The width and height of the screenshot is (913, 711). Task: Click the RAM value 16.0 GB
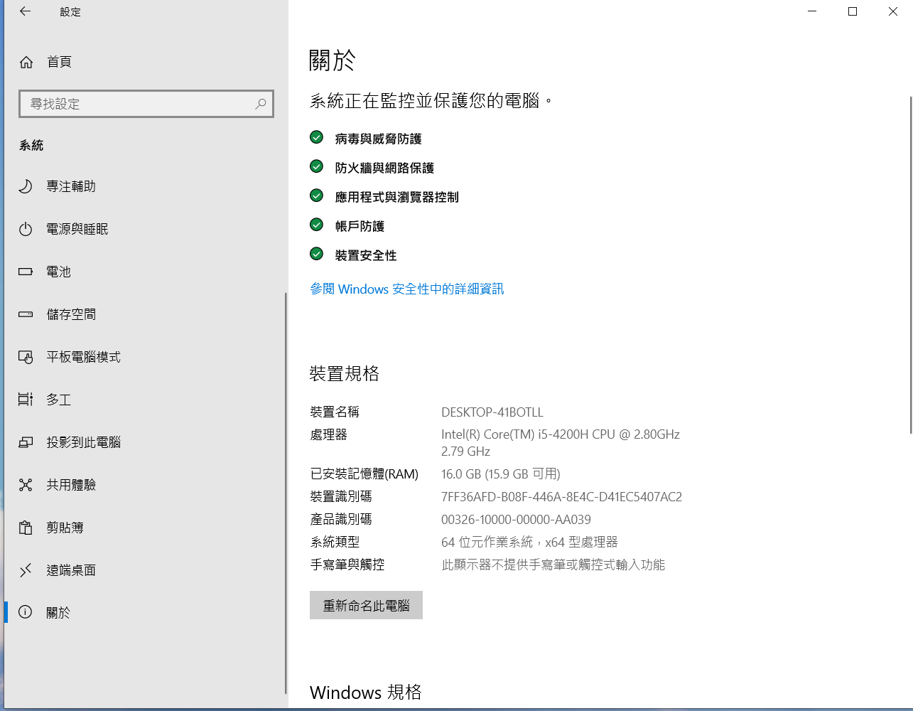[501, 474]
